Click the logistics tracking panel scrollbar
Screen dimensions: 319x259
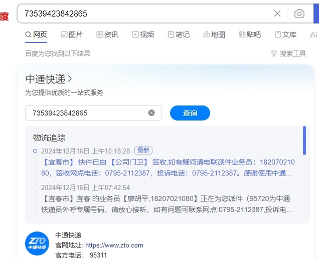[304, 140]
